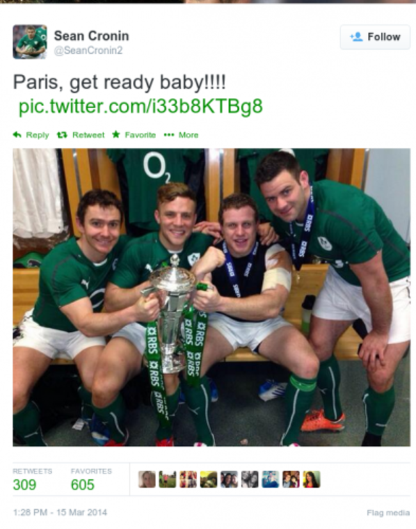Mark tweet with the Favorite star icon
416x529 pixels.
click(x=116, y=134)
